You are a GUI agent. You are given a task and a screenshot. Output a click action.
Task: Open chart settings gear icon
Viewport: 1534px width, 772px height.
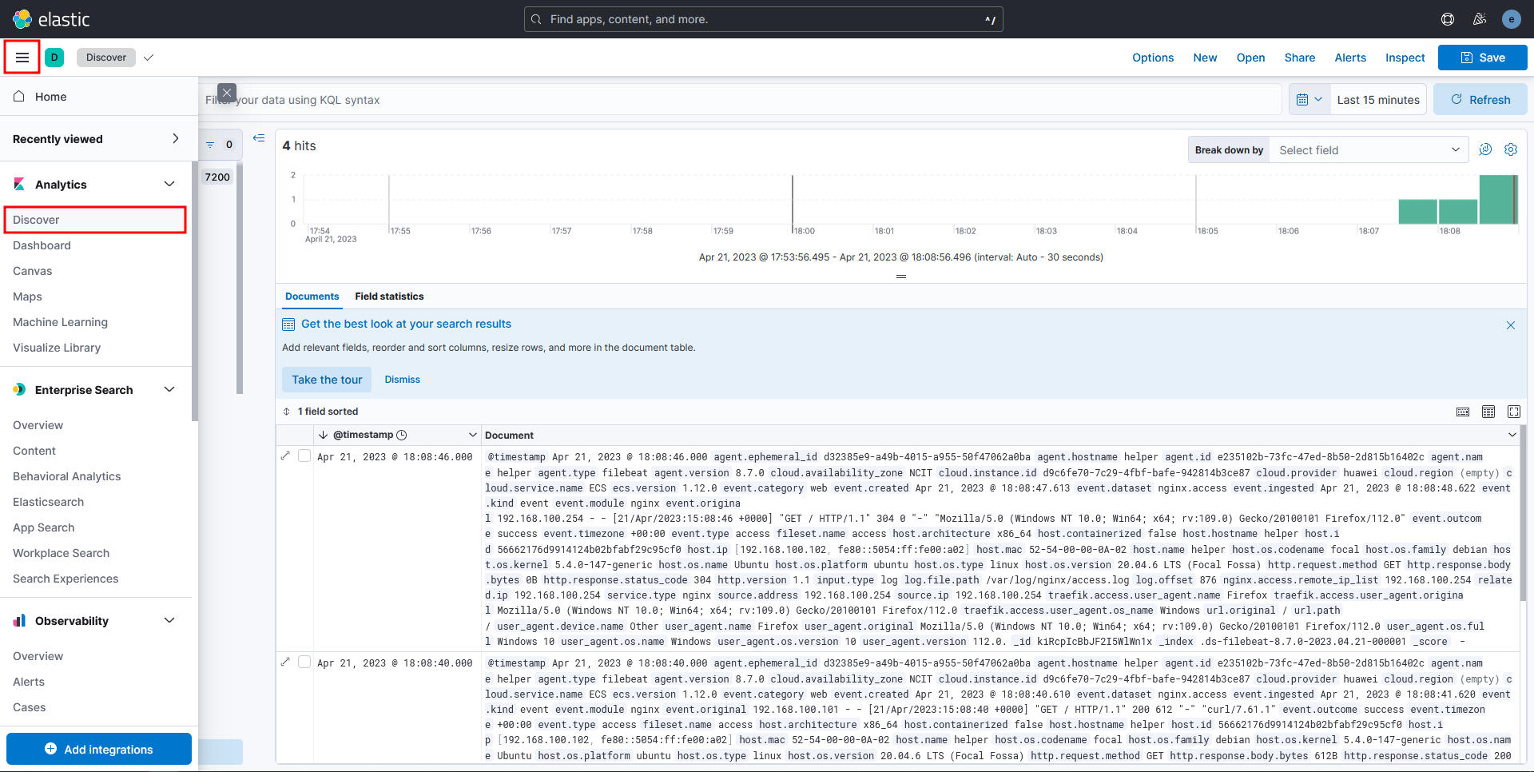[x=1511, y=149]
